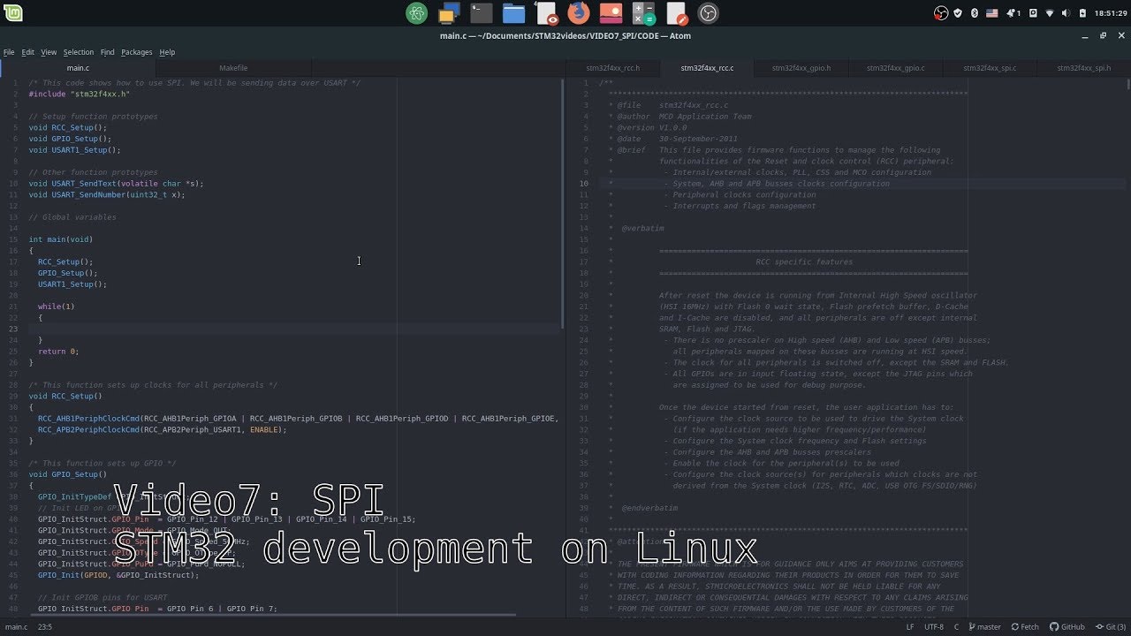Change the C grammar selector
The width and height of the screenshot is (1131, 636).
click(x=956, y=627)
